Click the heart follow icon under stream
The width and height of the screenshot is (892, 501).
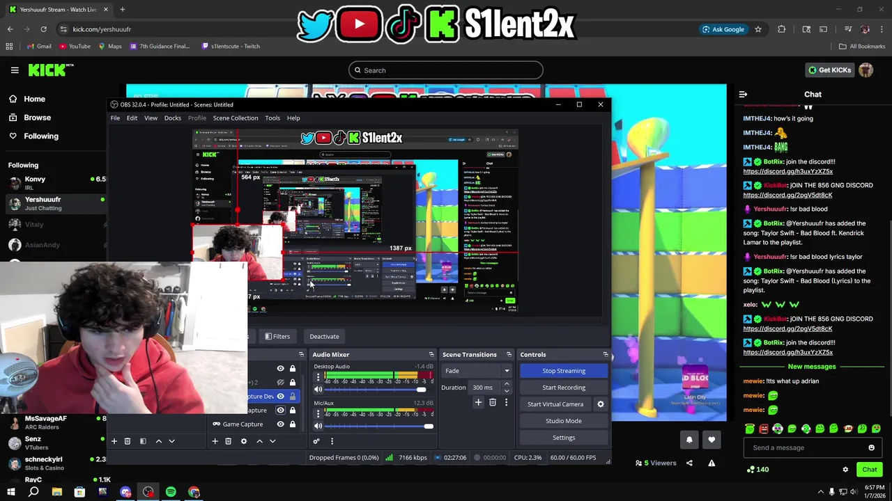pyautogui.click(x=712, y=439)
